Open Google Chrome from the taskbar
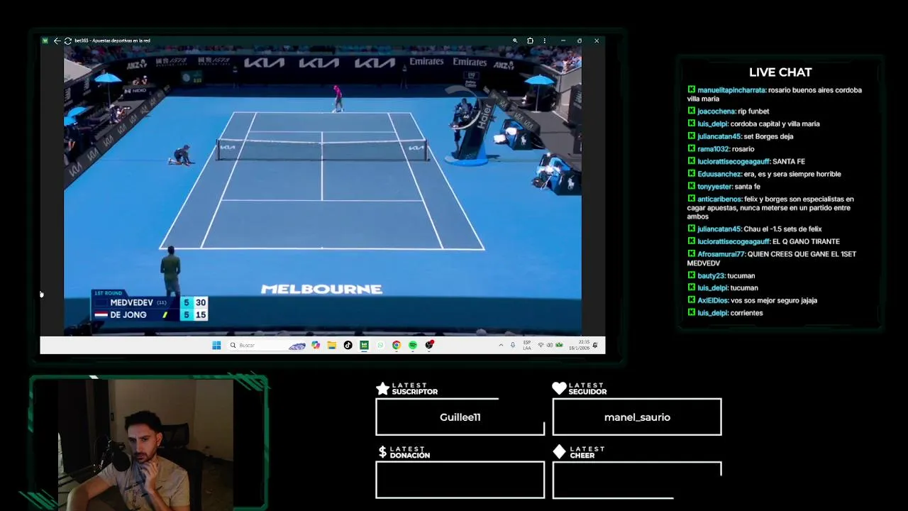Image resolution: width=908 pixels, height=511 pixels. click(397, 345)
